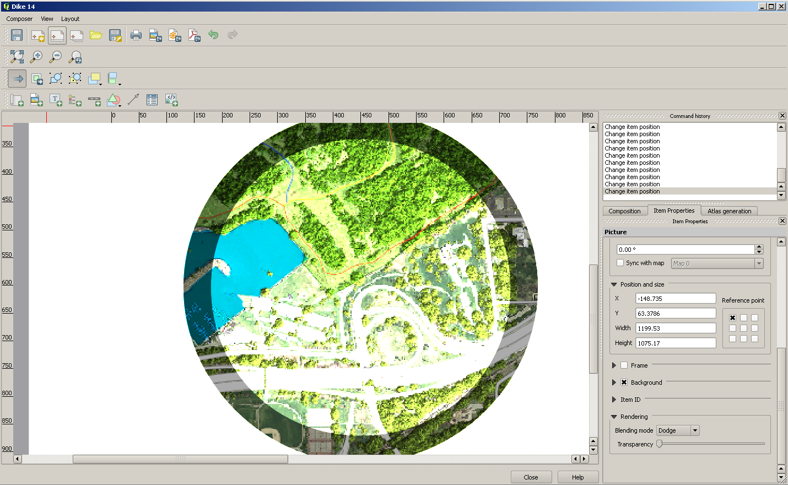This screenshot has height=485, width=788.
Task: Enable the Sync with map checkbox
Action: click(620, 263)
